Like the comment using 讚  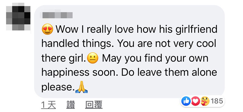[x=70, y=105]
